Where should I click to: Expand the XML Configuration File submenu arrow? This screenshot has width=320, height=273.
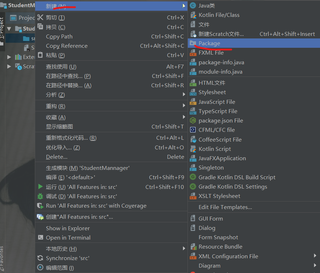315,256
